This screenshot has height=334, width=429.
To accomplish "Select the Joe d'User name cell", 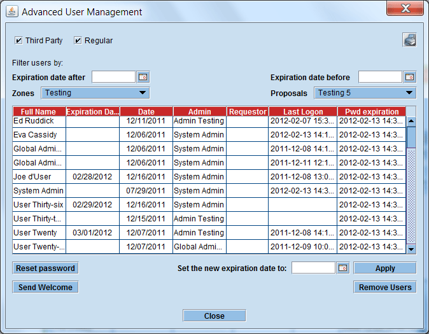I will pyautogui.click(x=39, y=177).
